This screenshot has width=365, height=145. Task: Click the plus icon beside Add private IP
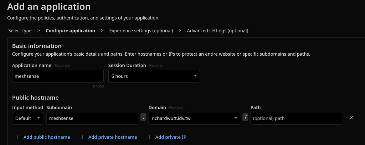[x=150, y=137]
